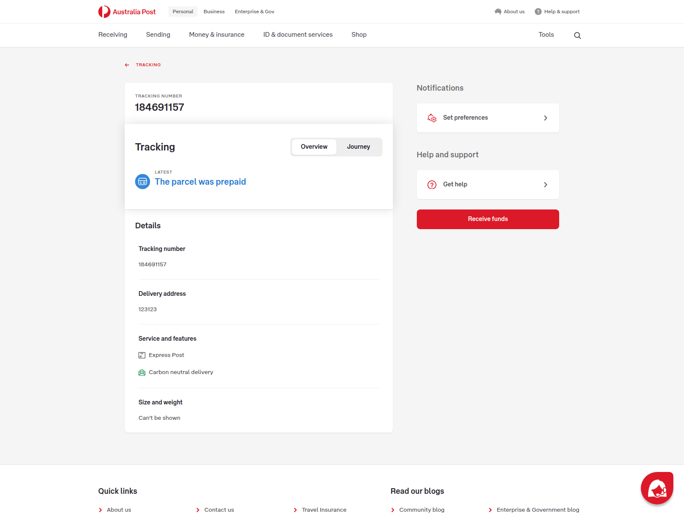Follow the Contact us footer link
The height and width of the screenshot is (513, 684).
(x=219, y=510)
